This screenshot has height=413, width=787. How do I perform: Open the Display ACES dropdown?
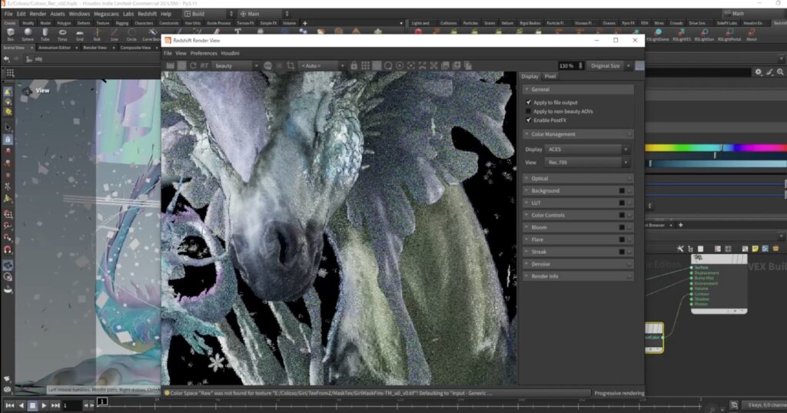coord(588,149)
